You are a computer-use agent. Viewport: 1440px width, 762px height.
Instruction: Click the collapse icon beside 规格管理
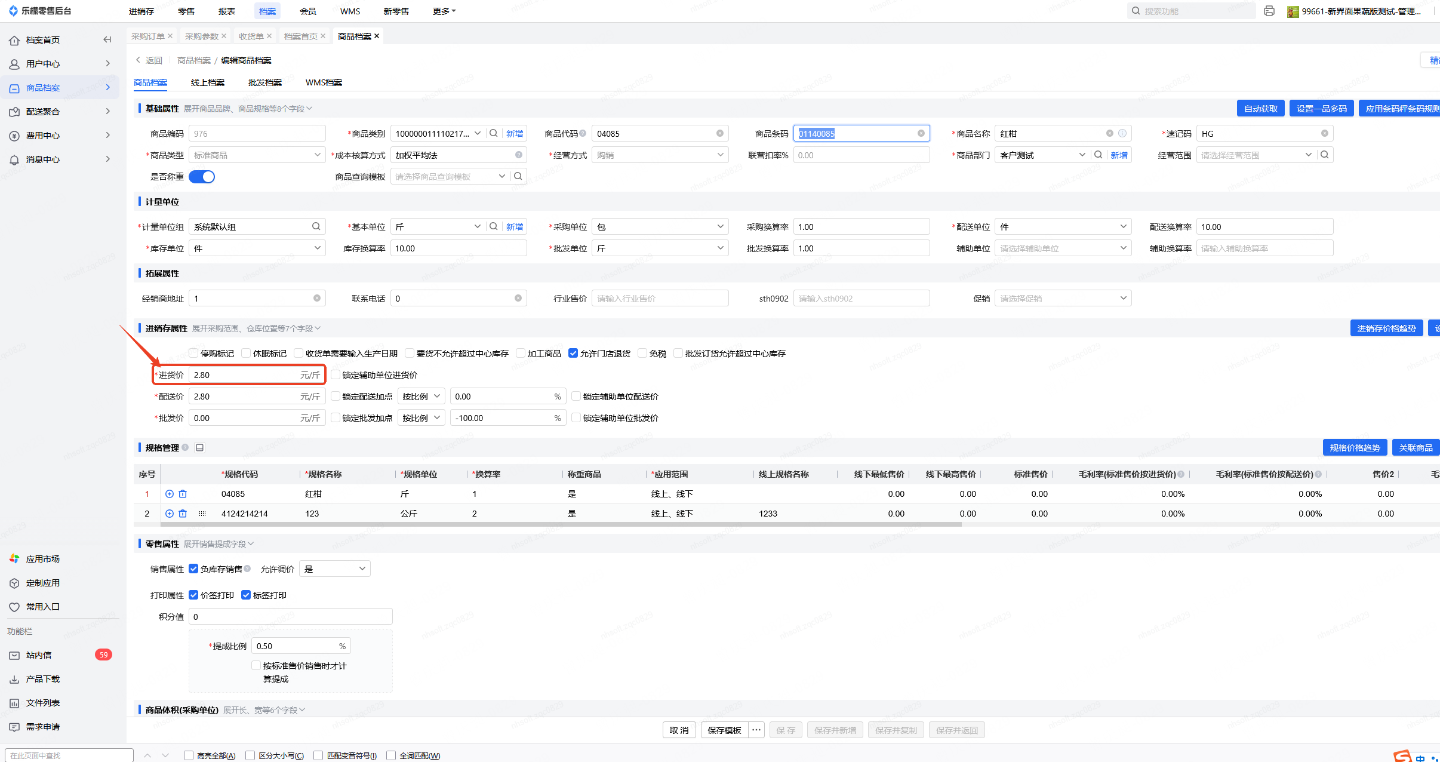click(200, 448)
